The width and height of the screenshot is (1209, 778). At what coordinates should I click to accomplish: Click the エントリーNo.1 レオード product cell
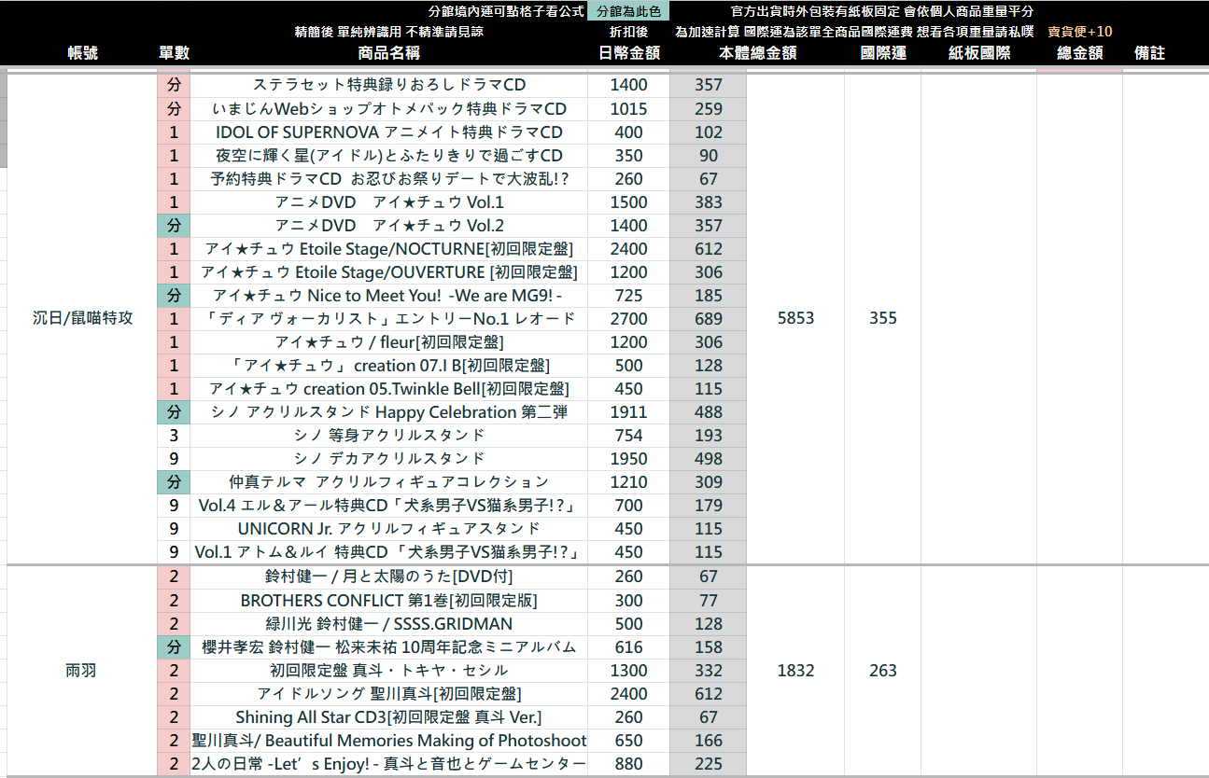(388, 319)
